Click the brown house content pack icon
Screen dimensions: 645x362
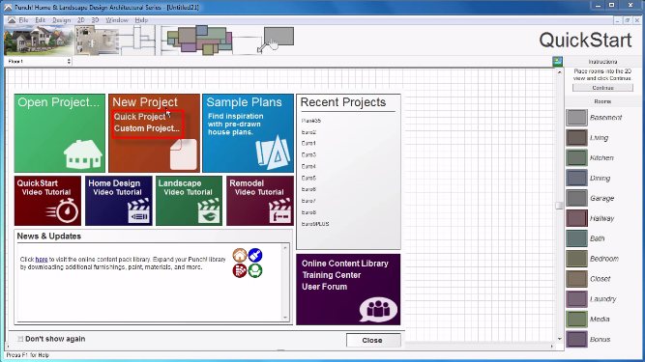click(x=240, y=255)
